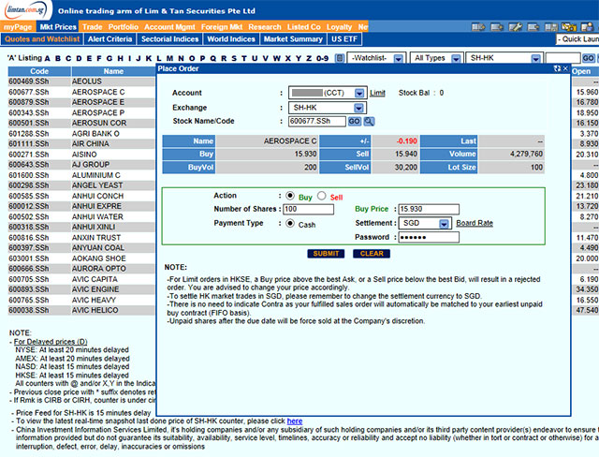The width and height of the screenshot is (599, 457).
Task: Click the GO button beside search box at top right
Action: click(588, 58)
